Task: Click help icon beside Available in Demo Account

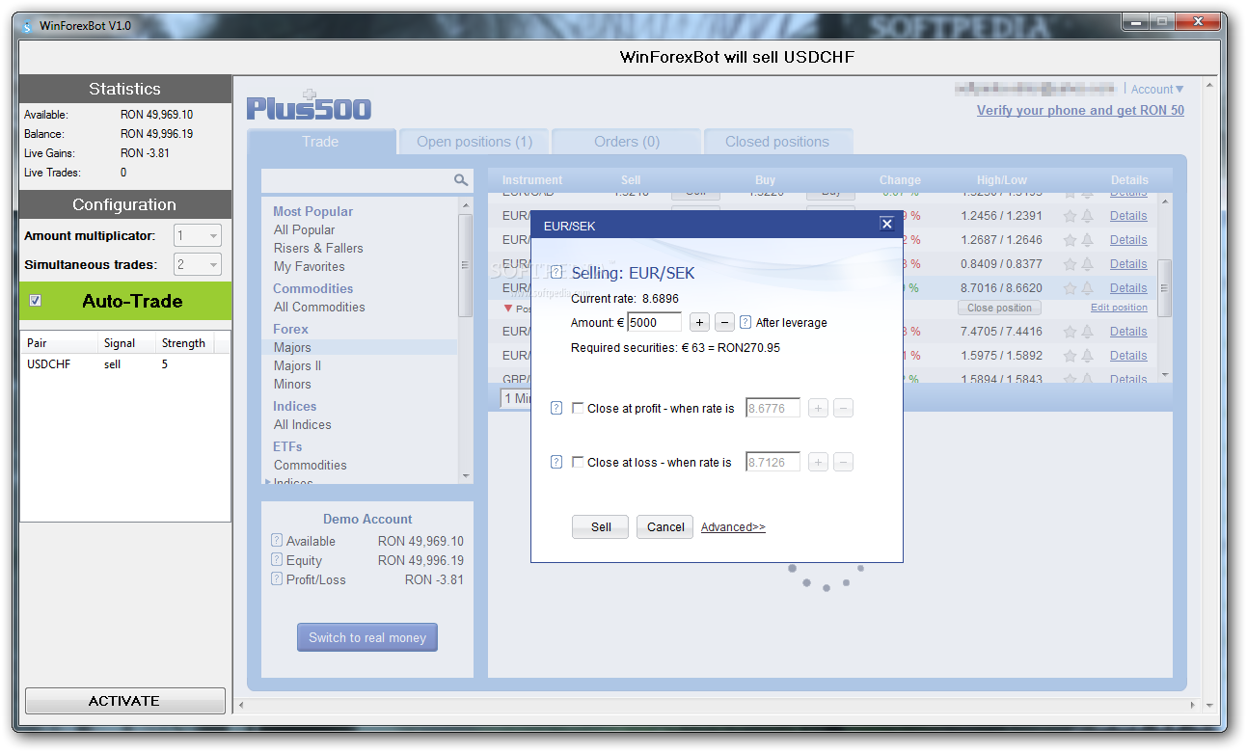Action: pos(277,541)
